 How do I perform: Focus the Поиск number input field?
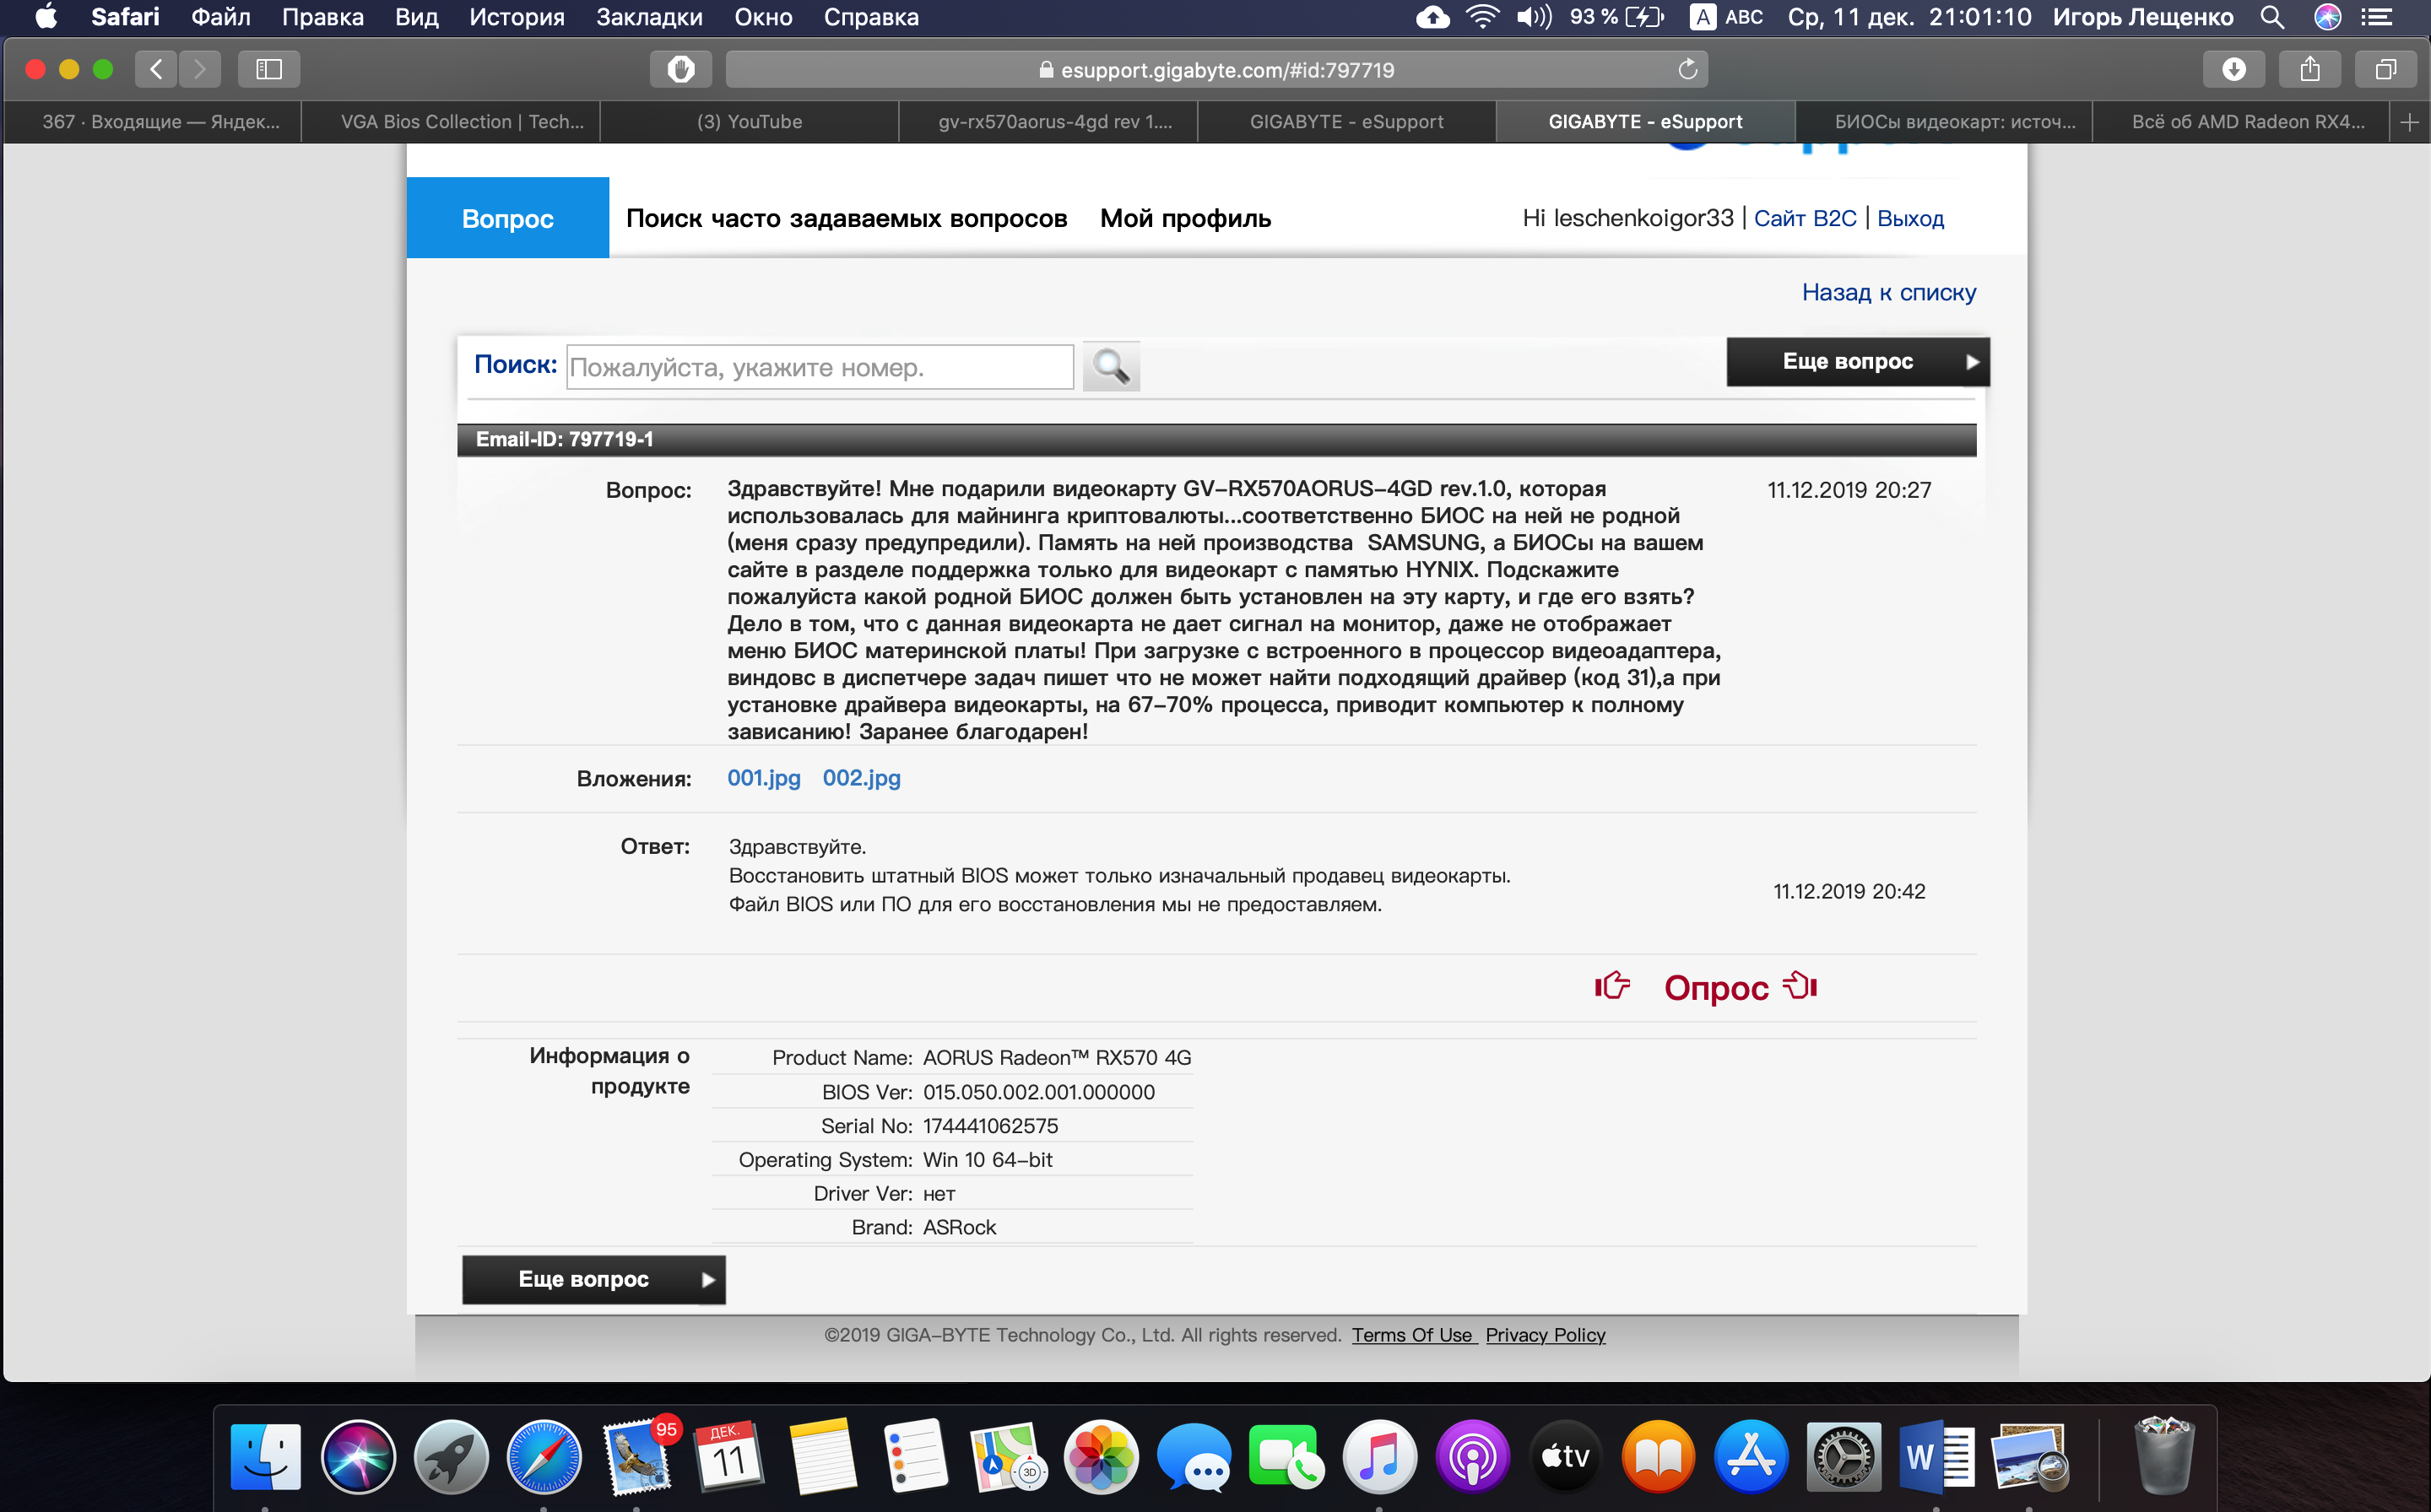tap(820, 367)
